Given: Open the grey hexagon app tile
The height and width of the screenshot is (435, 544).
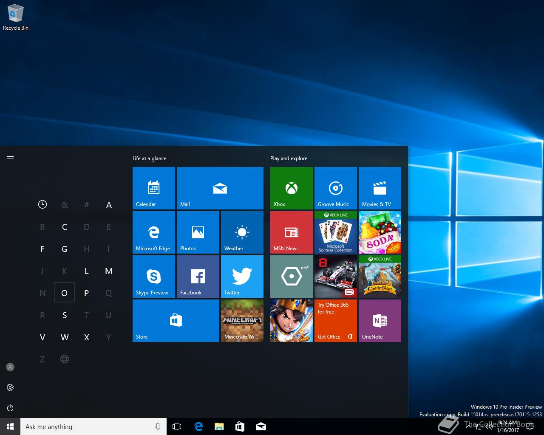Looking at the screenshot, I should tap(292, 277).
